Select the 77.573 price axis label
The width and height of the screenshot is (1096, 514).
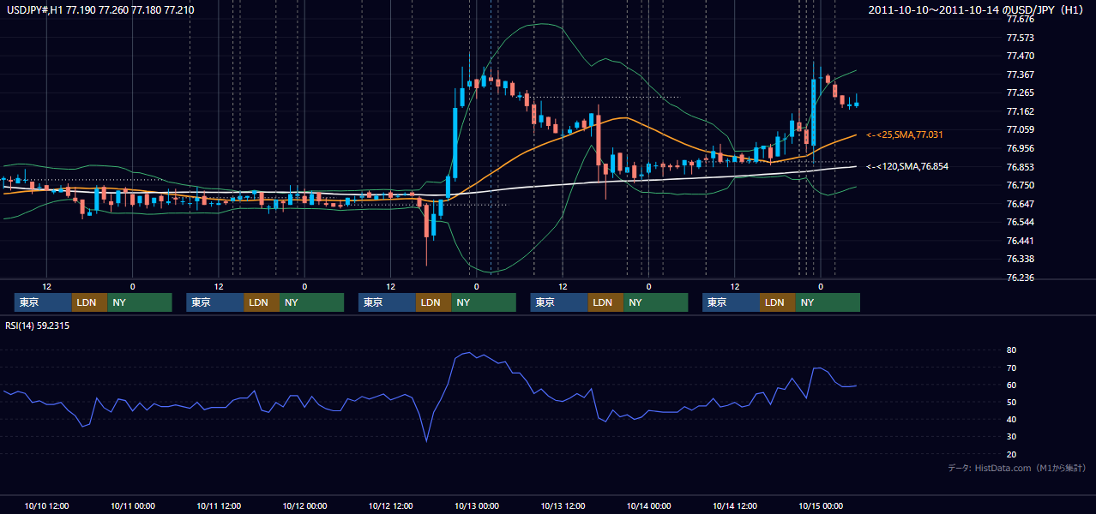point(1021,38)
